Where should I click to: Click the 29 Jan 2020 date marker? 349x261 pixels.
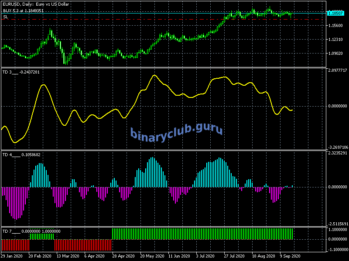coord(13,257)
